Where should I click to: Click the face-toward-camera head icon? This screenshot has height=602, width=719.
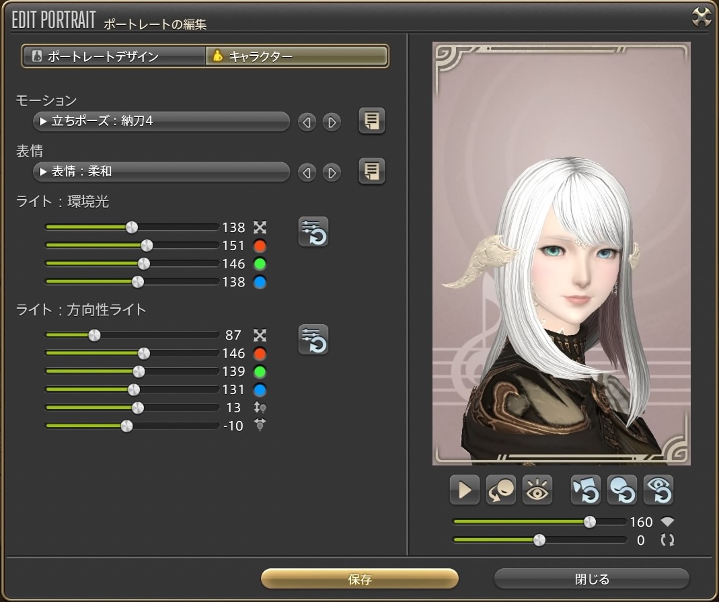500,490
